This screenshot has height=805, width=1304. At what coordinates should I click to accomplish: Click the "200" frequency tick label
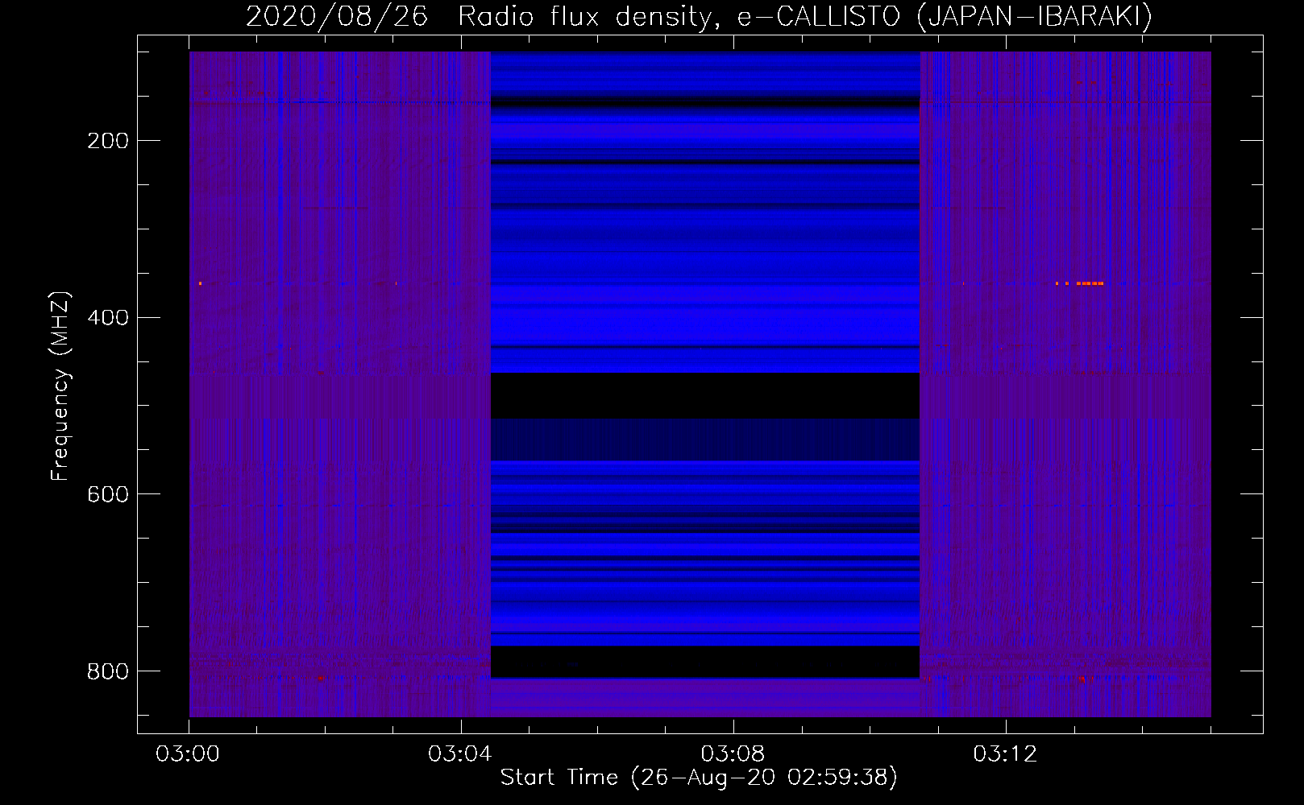tap(108, 141)
